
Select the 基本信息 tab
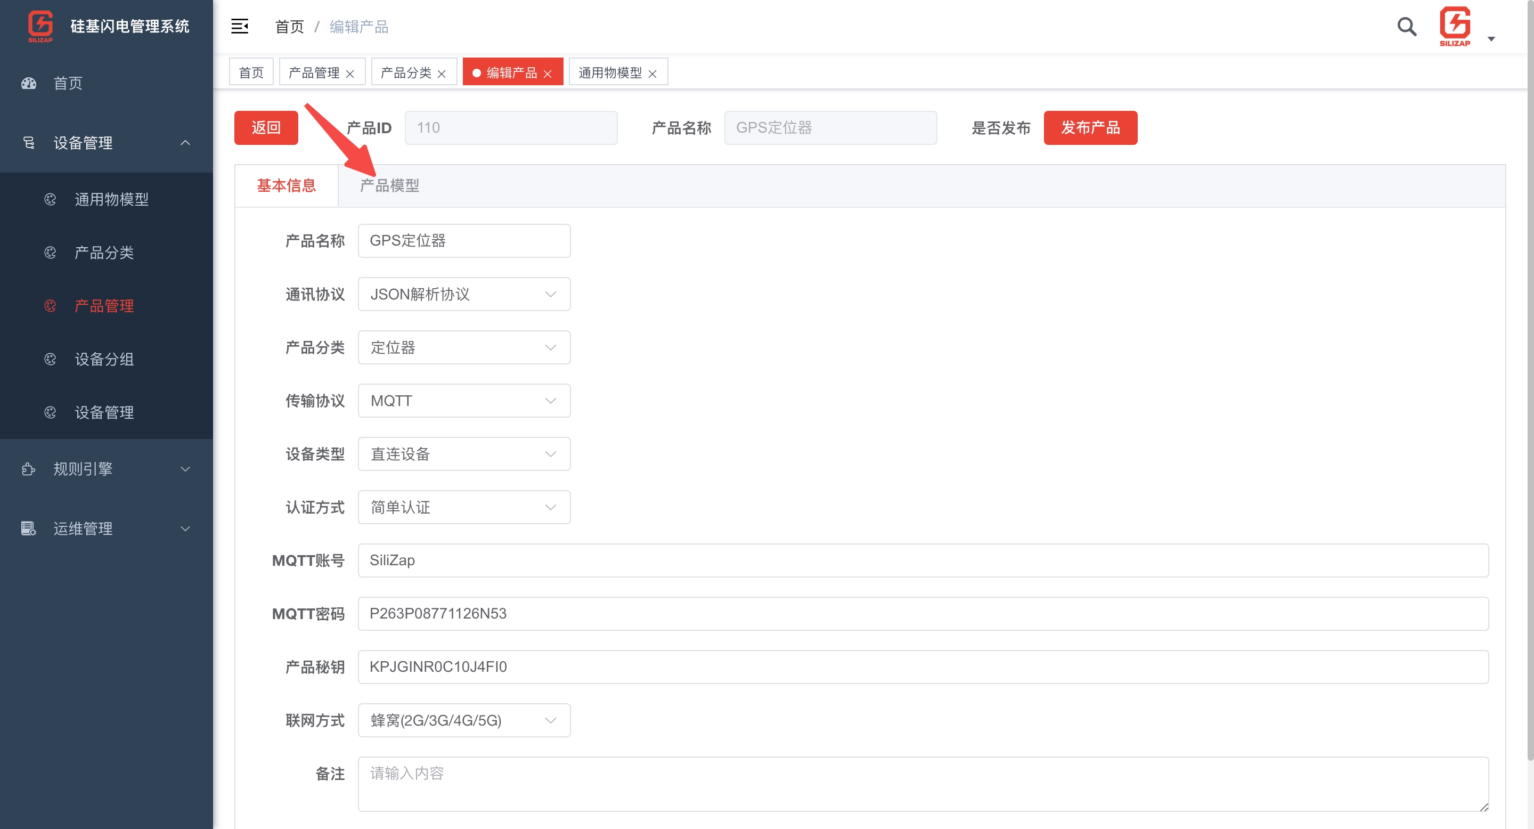pos(287,185)
